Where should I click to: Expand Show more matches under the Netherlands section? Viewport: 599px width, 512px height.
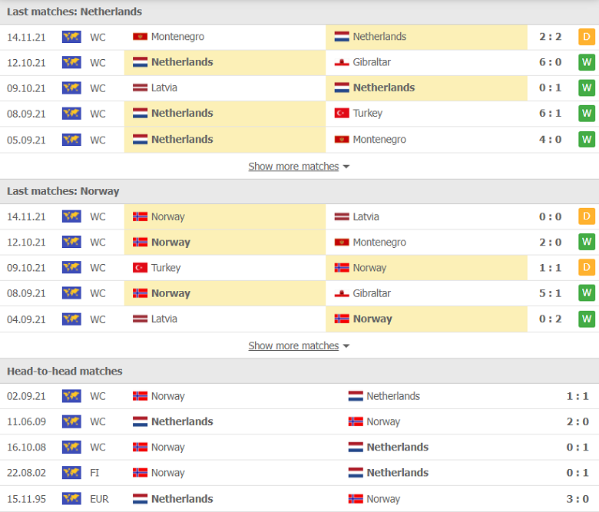(293, 167)
